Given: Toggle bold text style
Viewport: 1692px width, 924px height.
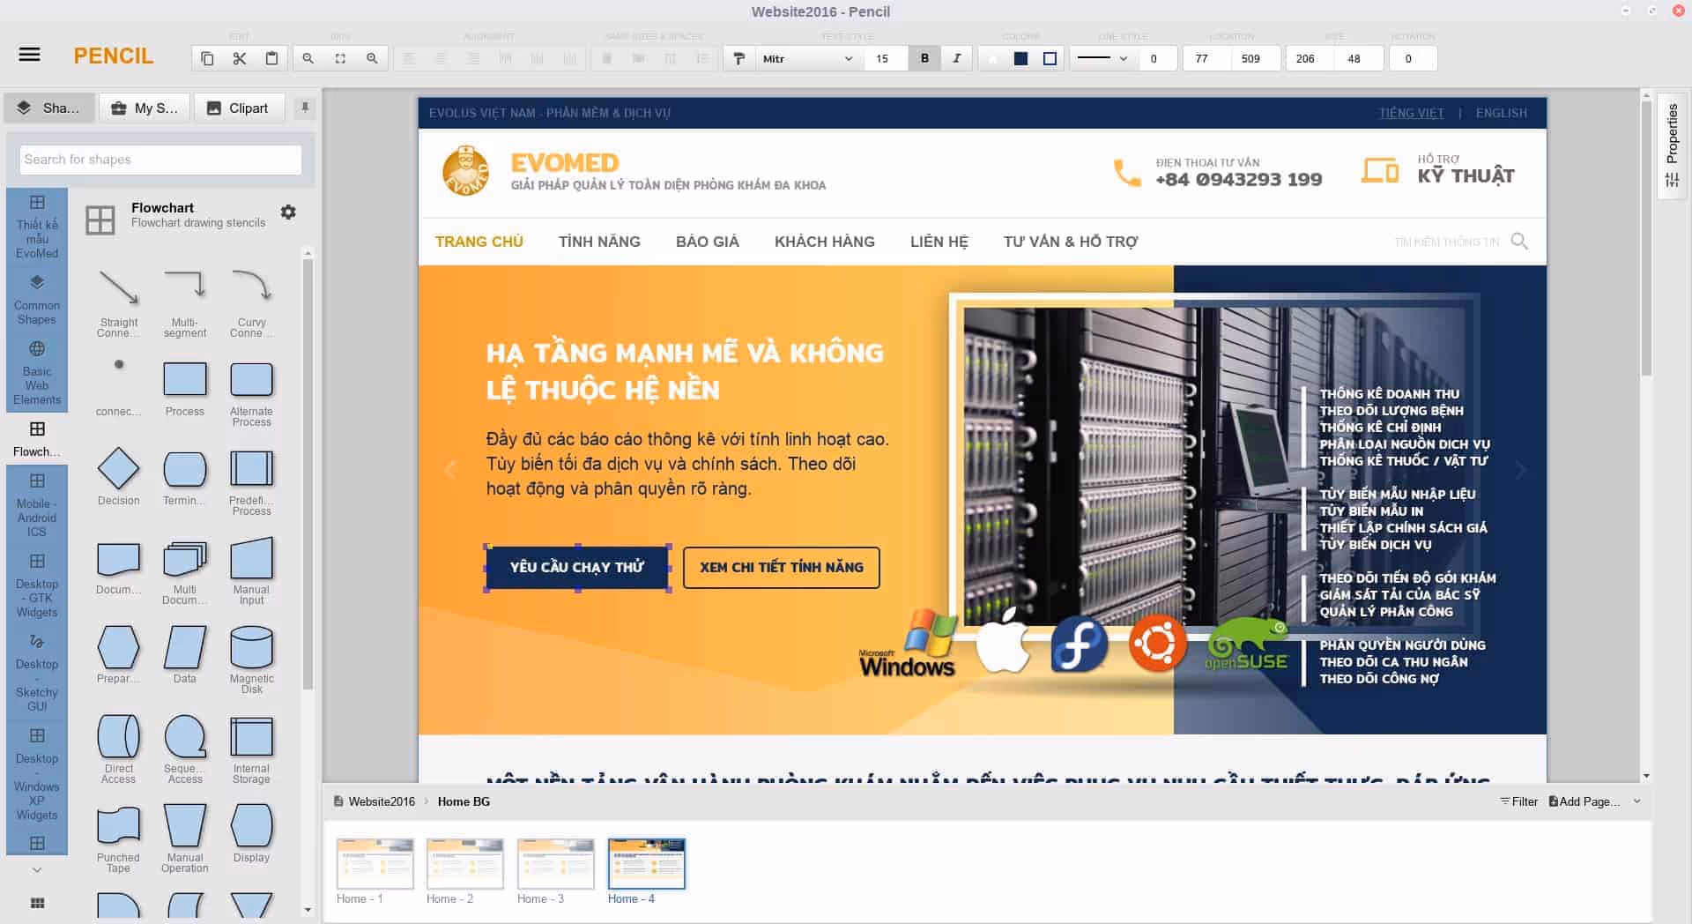Looking at the screenshot, I should click(x=924, y=58).
